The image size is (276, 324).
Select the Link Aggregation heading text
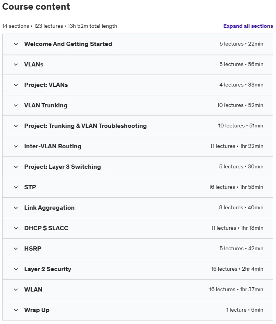point(49,208)
